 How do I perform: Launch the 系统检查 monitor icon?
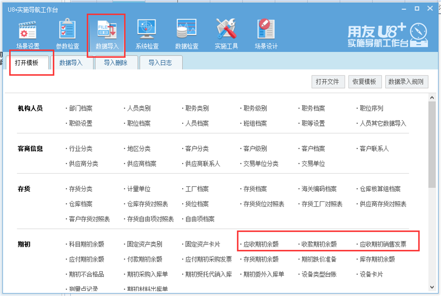click(147, 34)
